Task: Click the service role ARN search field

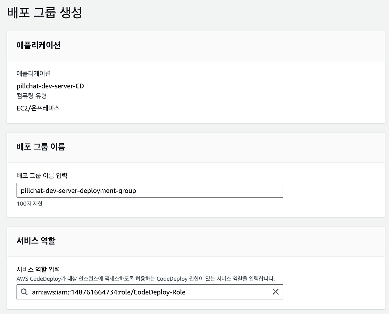Action: click(150, 292)
